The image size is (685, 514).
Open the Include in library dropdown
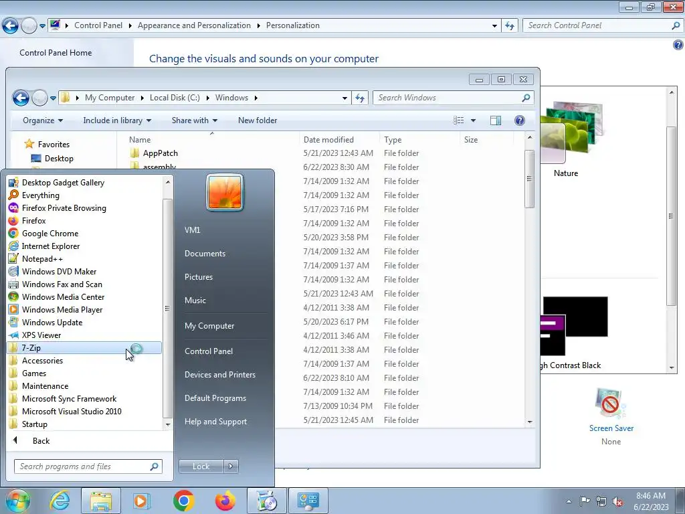[x=117, y=120]
